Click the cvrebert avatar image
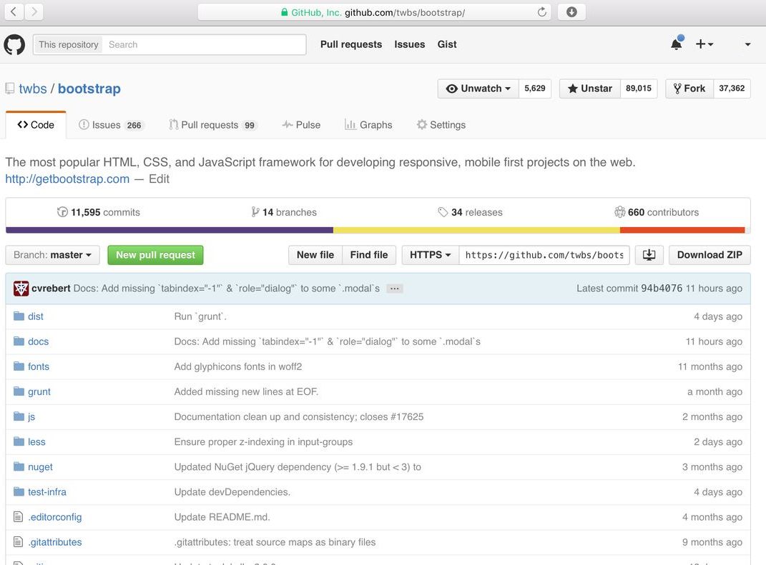The height and width of the screenshot is (565, 766). pyautogui.click(x=21, y=289)
